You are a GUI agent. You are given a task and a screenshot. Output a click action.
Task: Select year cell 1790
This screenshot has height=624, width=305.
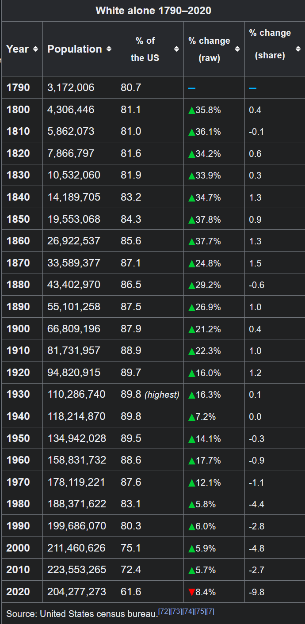click(x=18, y=88)
